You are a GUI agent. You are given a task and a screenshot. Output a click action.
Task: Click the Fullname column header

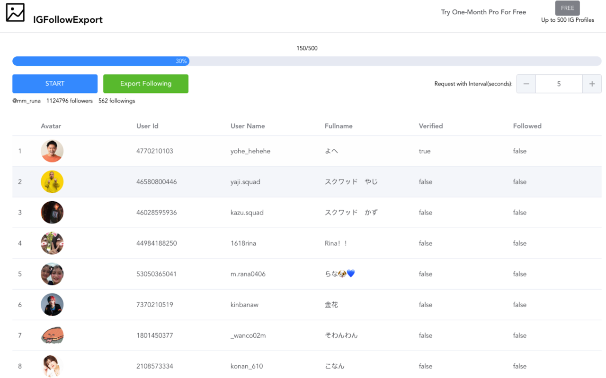339,126
